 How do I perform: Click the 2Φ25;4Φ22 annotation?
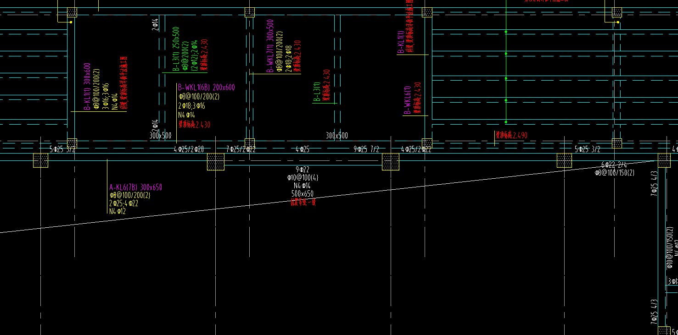[x=124, y=203]
